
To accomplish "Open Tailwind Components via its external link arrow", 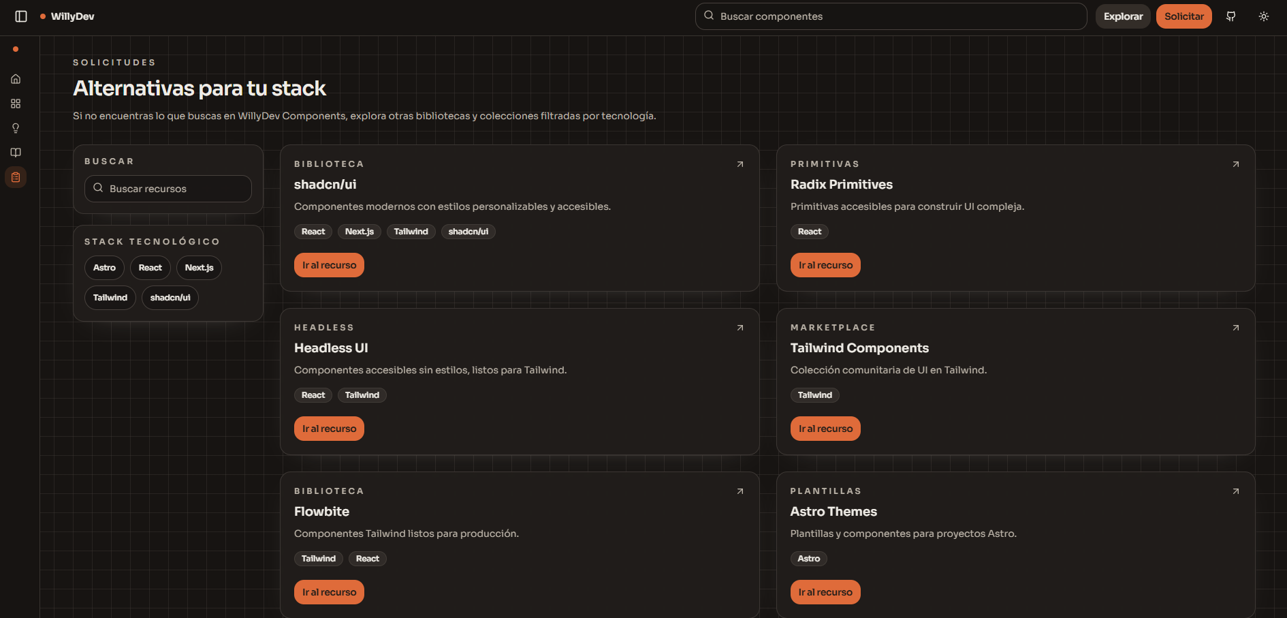I will click(1236, 328).
